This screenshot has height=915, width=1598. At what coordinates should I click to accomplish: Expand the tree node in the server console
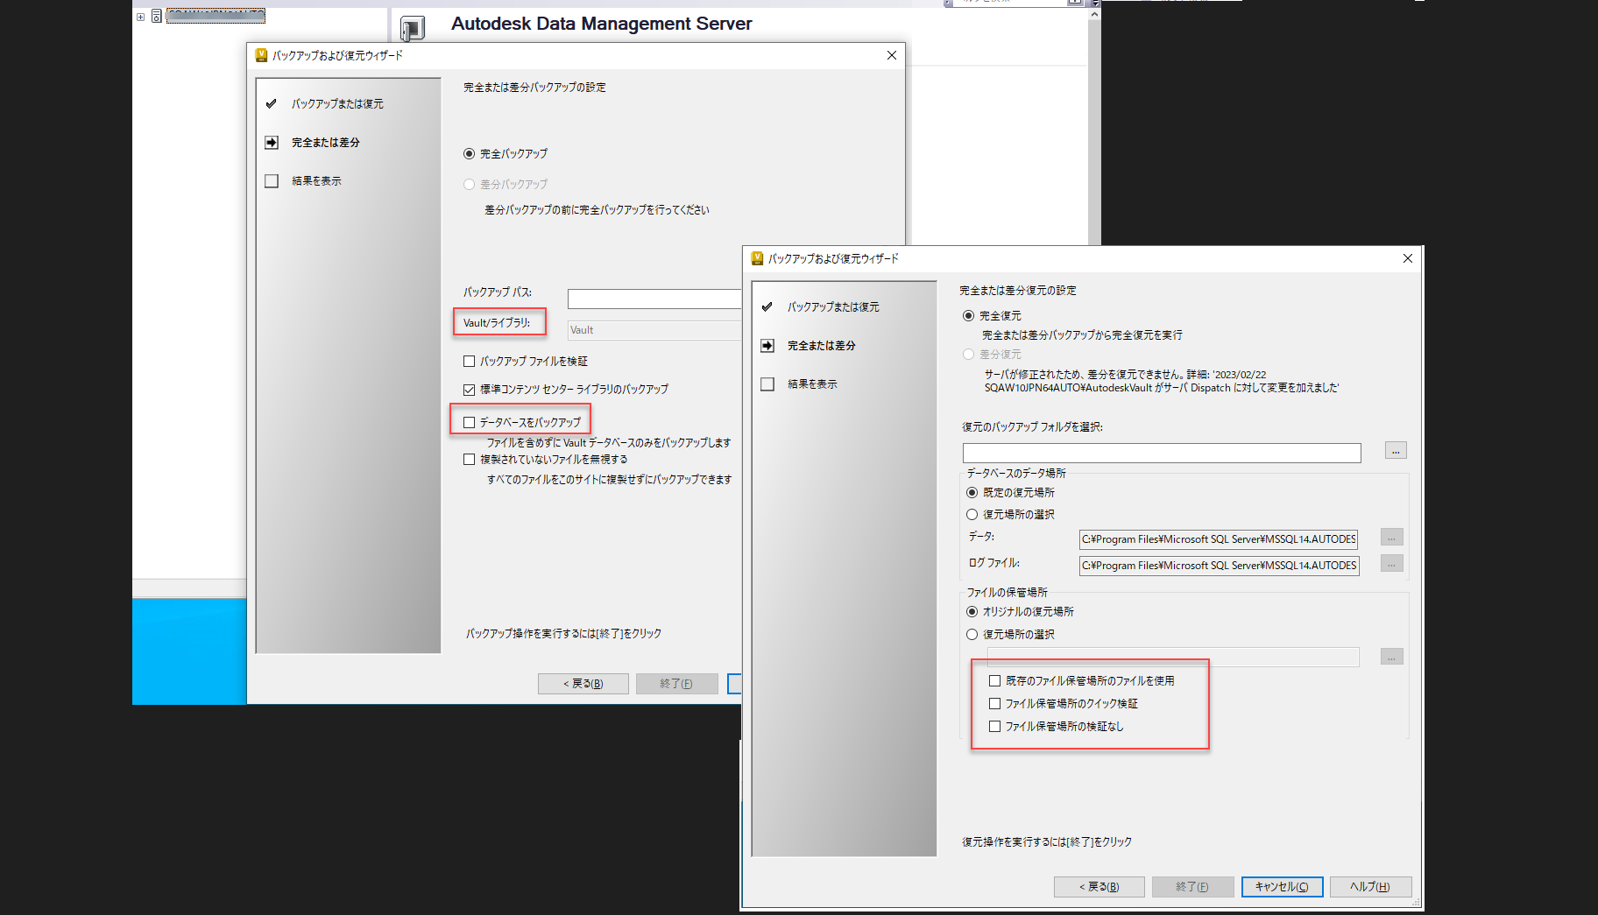[x=140, y=17]
